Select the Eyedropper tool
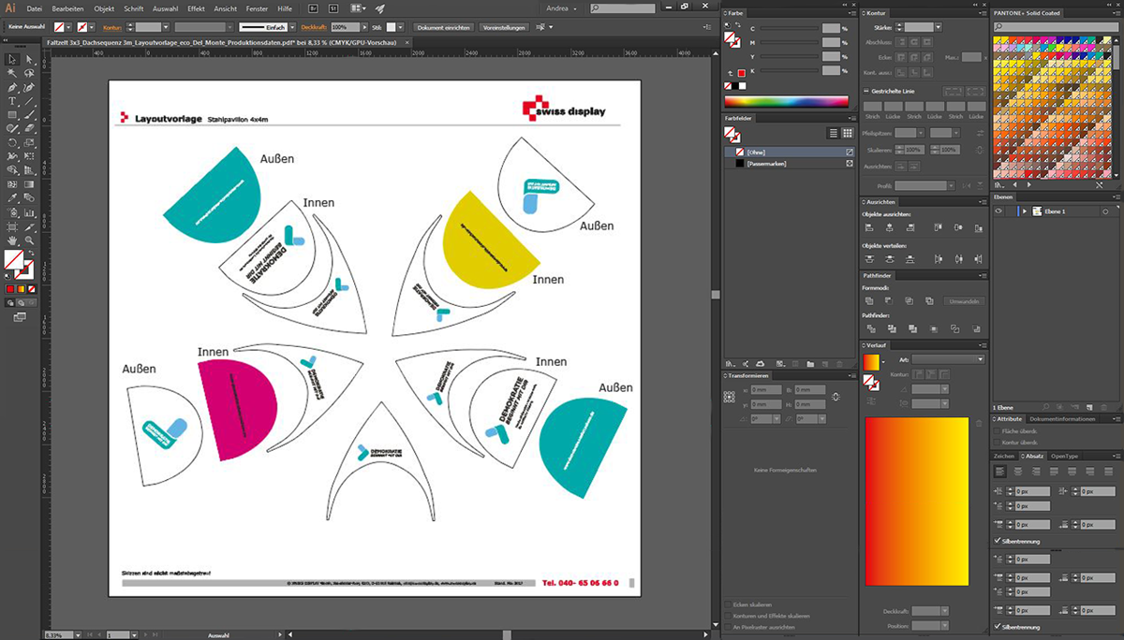The height and width of the screenshot is (640, 1124). [12, 198]
